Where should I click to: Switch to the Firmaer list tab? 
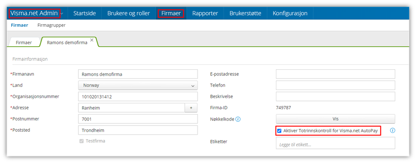24,43
